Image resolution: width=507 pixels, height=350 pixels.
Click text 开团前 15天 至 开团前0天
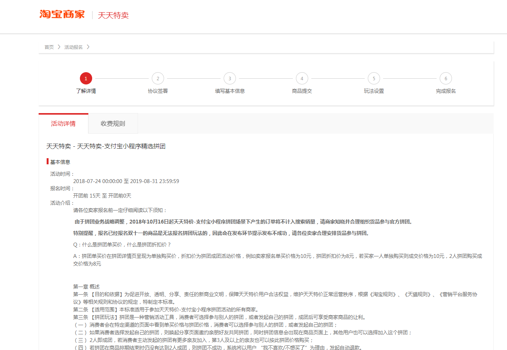(102, 196)
